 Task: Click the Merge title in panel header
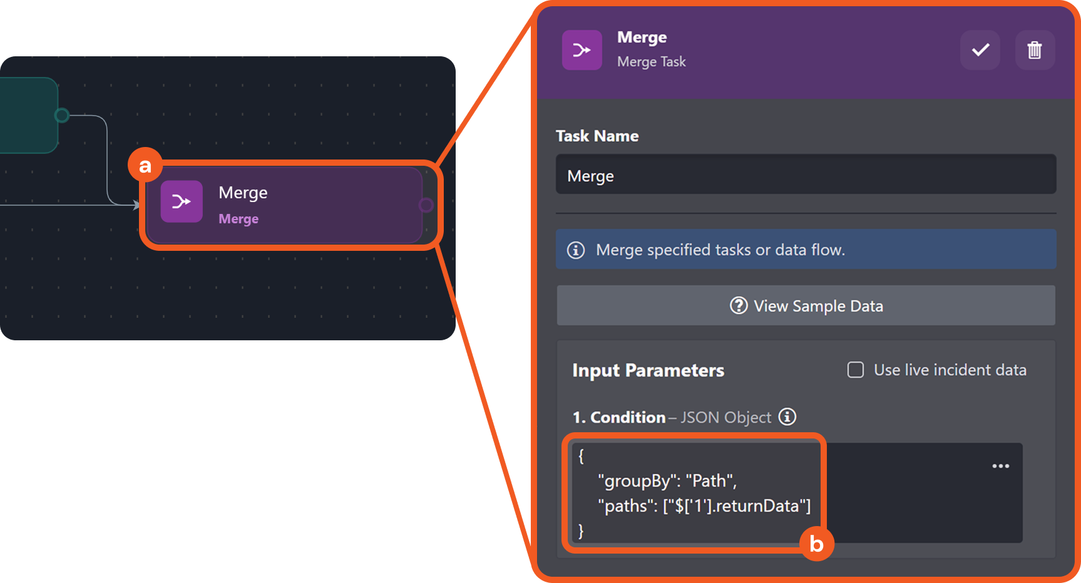(642, 38)
